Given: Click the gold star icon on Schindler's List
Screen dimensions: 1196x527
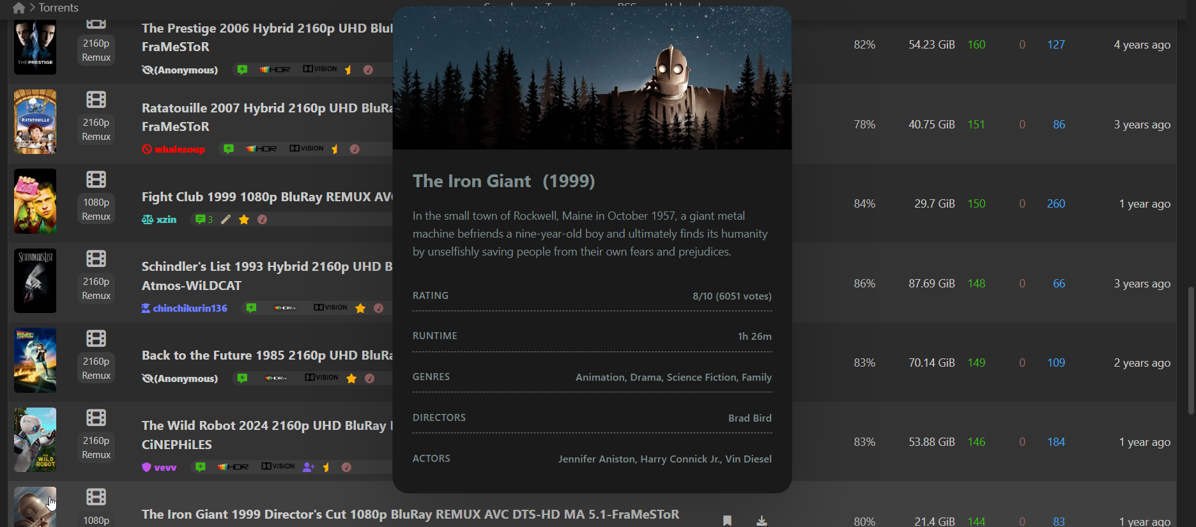Looking at the screenshot, I should pyautogui.click(x=360, y=309).
